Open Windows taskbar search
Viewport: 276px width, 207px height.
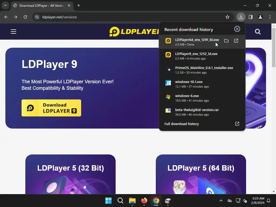point(120,201)
